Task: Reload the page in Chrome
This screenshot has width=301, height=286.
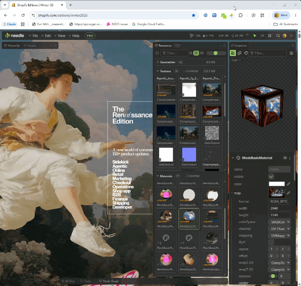Action: [x=23, y=15]
